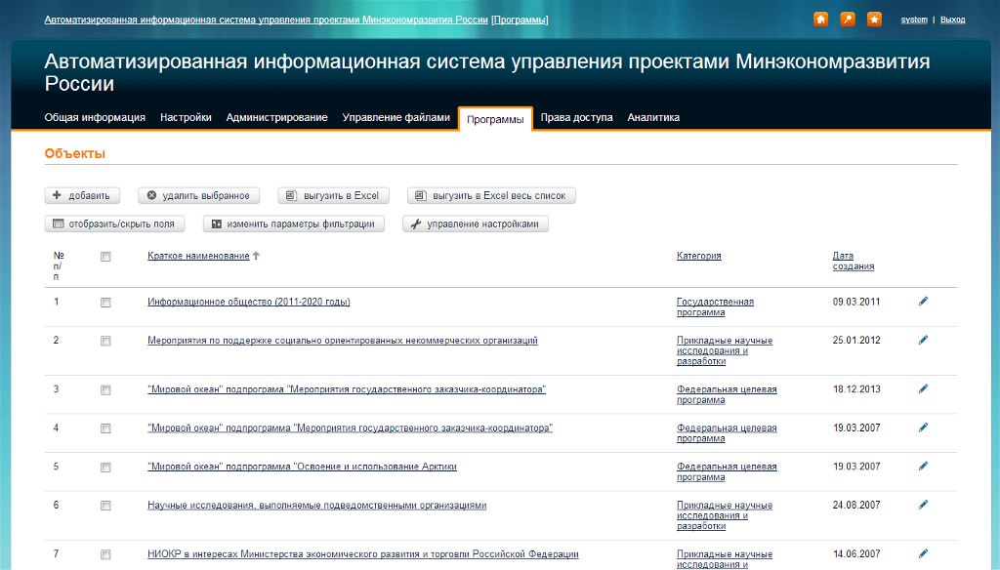1000x570 pixels.
Task: Click the orange search magnifier icon
Action: [848, 20]
